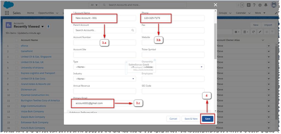Go to the Home tab

click(x=30, y=13)
